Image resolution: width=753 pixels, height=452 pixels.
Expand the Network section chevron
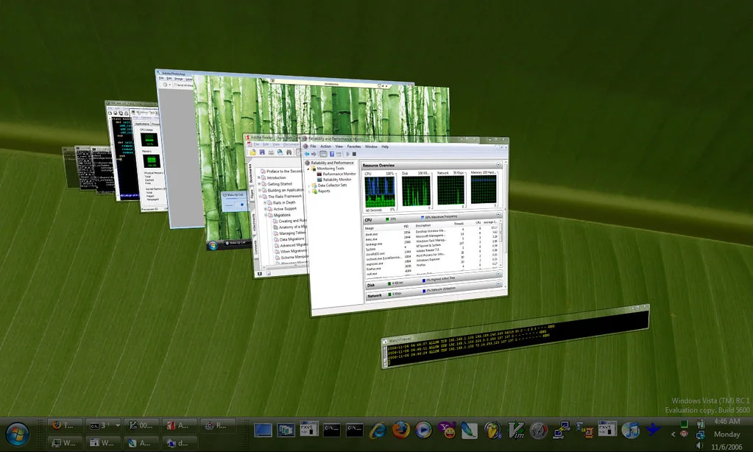(498, 284)
